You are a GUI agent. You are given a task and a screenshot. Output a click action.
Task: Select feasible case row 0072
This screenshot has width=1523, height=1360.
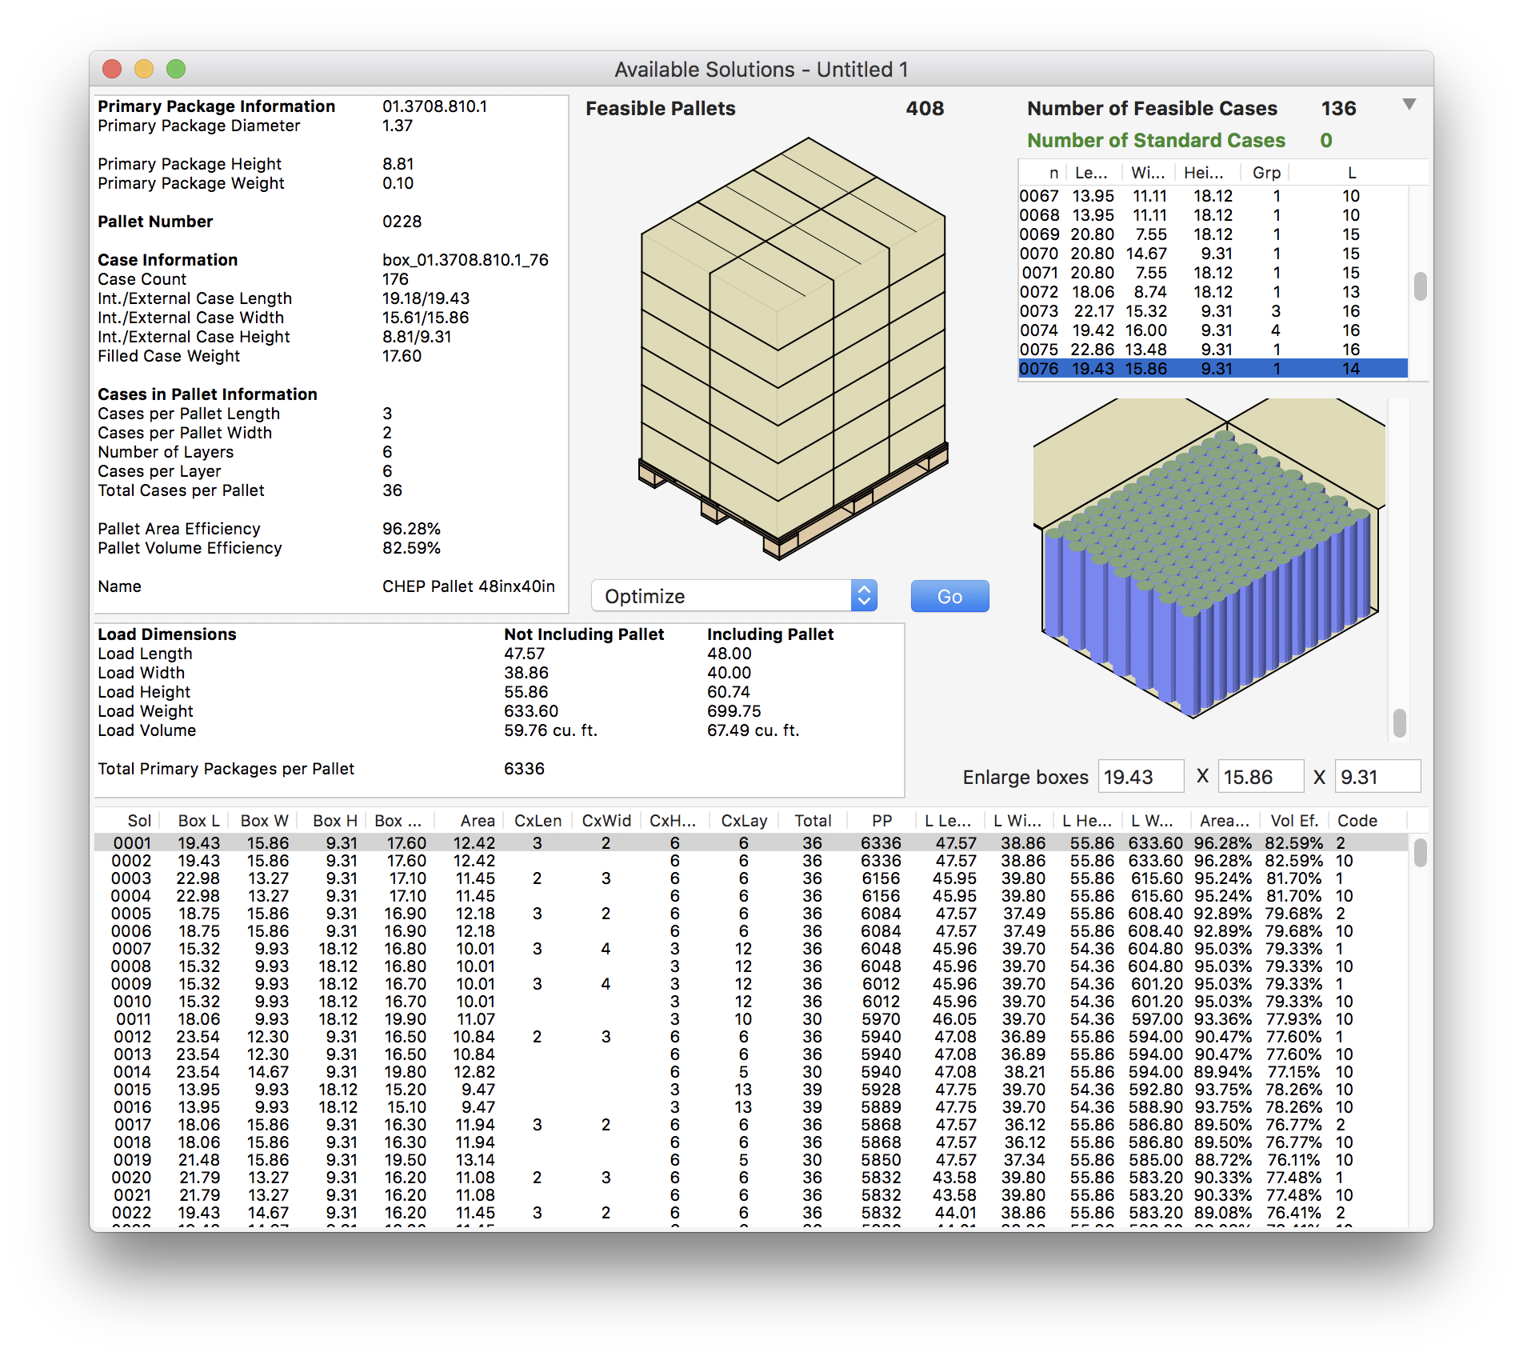point(1213,292)
